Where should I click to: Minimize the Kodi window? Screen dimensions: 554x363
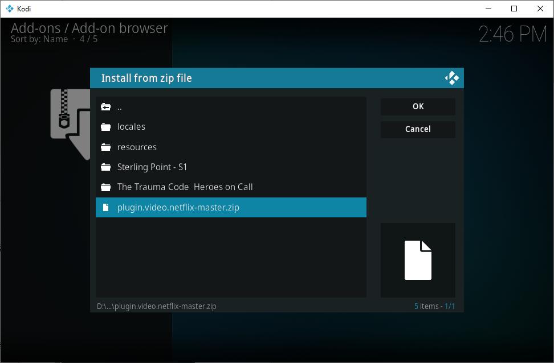tap(488, 9)
